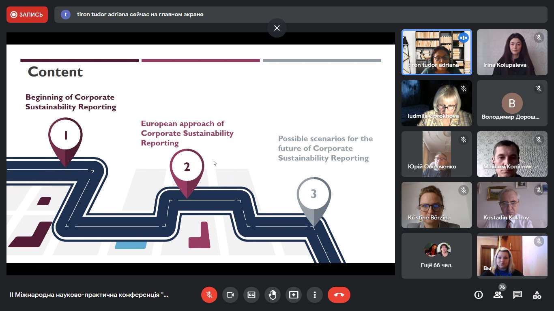This screenshot has width=554, height=311.
Task: Unmute the microphone in the call bar
Action: [209, 295]
